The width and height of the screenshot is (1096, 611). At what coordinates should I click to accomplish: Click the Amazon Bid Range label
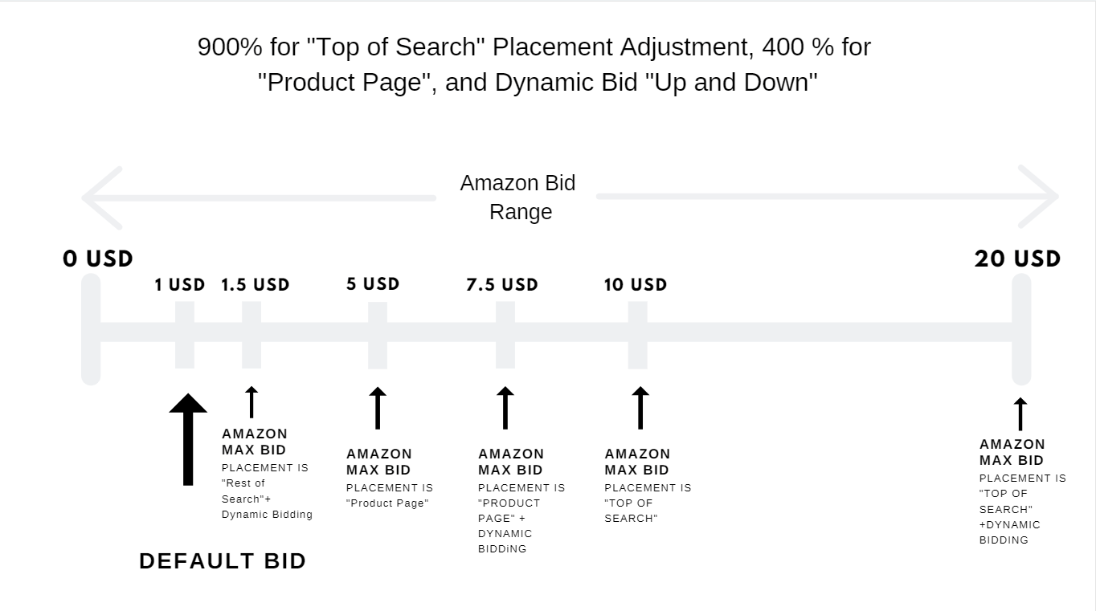pos(518,198)
